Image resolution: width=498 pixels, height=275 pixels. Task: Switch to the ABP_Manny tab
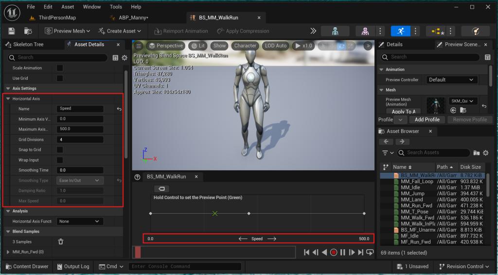[x=133, y=18]
